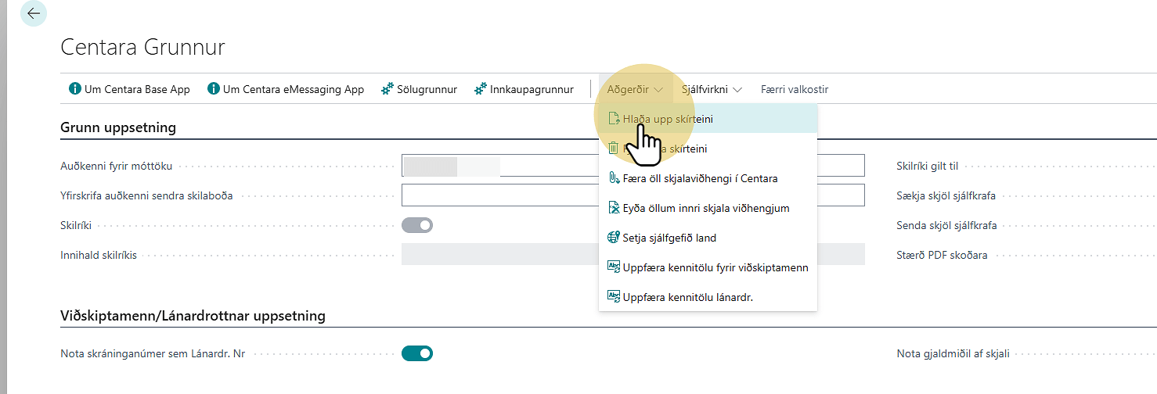The width and height of the screenshot is (1157, 394).
Task: Click the info icon for Um Centara Base App
Action: pyautogui.click(x=75, y=89)
